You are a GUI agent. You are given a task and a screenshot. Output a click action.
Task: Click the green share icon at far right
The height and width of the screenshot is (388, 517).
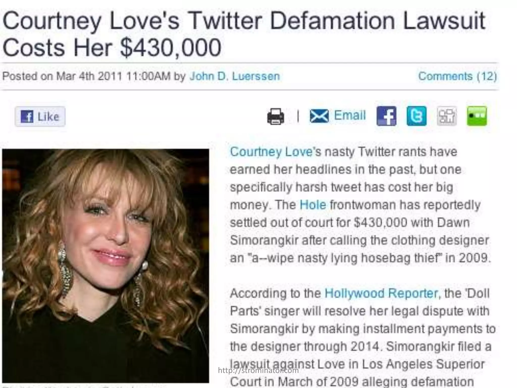click(x=477, y=116)
